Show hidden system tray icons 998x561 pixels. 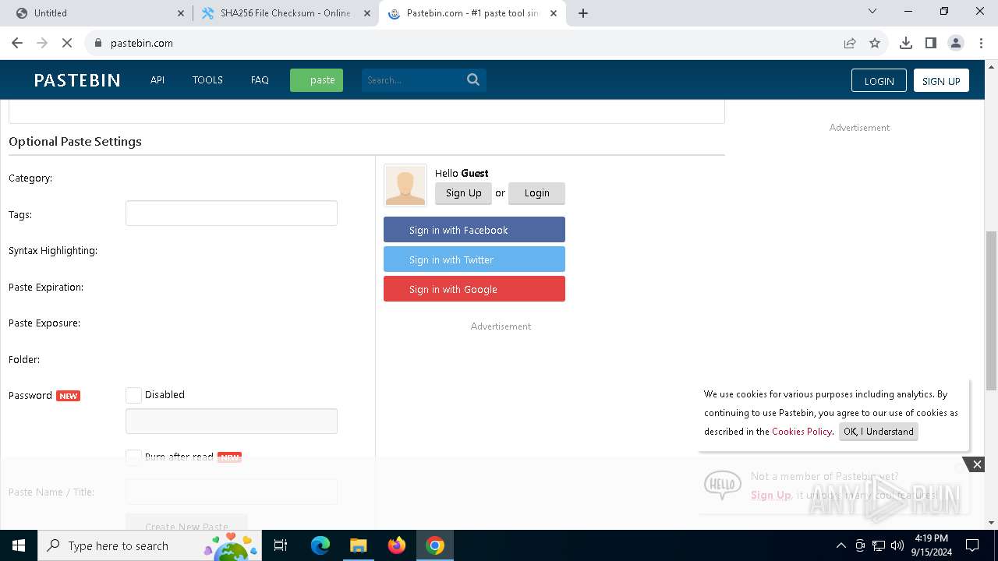click(x=841, y=545)
